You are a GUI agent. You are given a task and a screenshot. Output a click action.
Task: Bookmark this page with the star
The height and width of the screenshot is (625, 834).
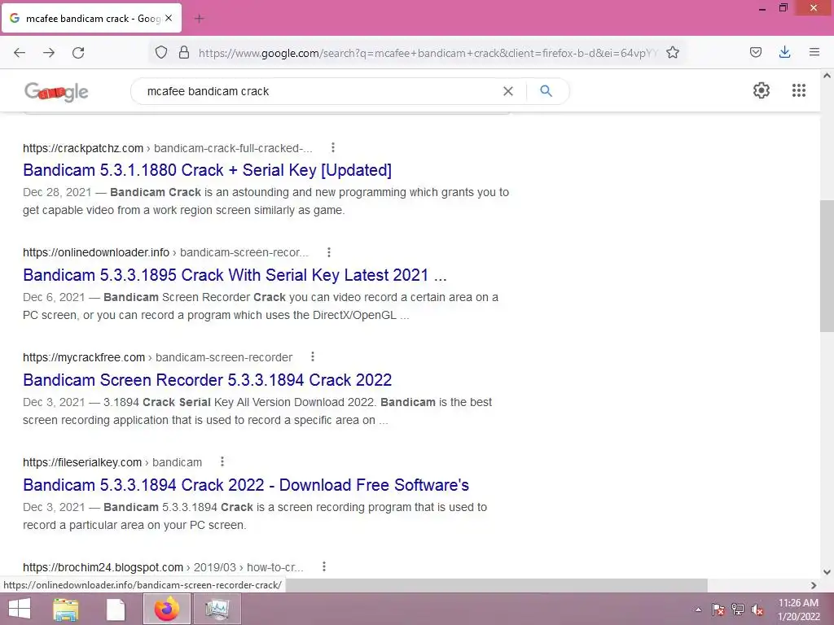[673, 52]
